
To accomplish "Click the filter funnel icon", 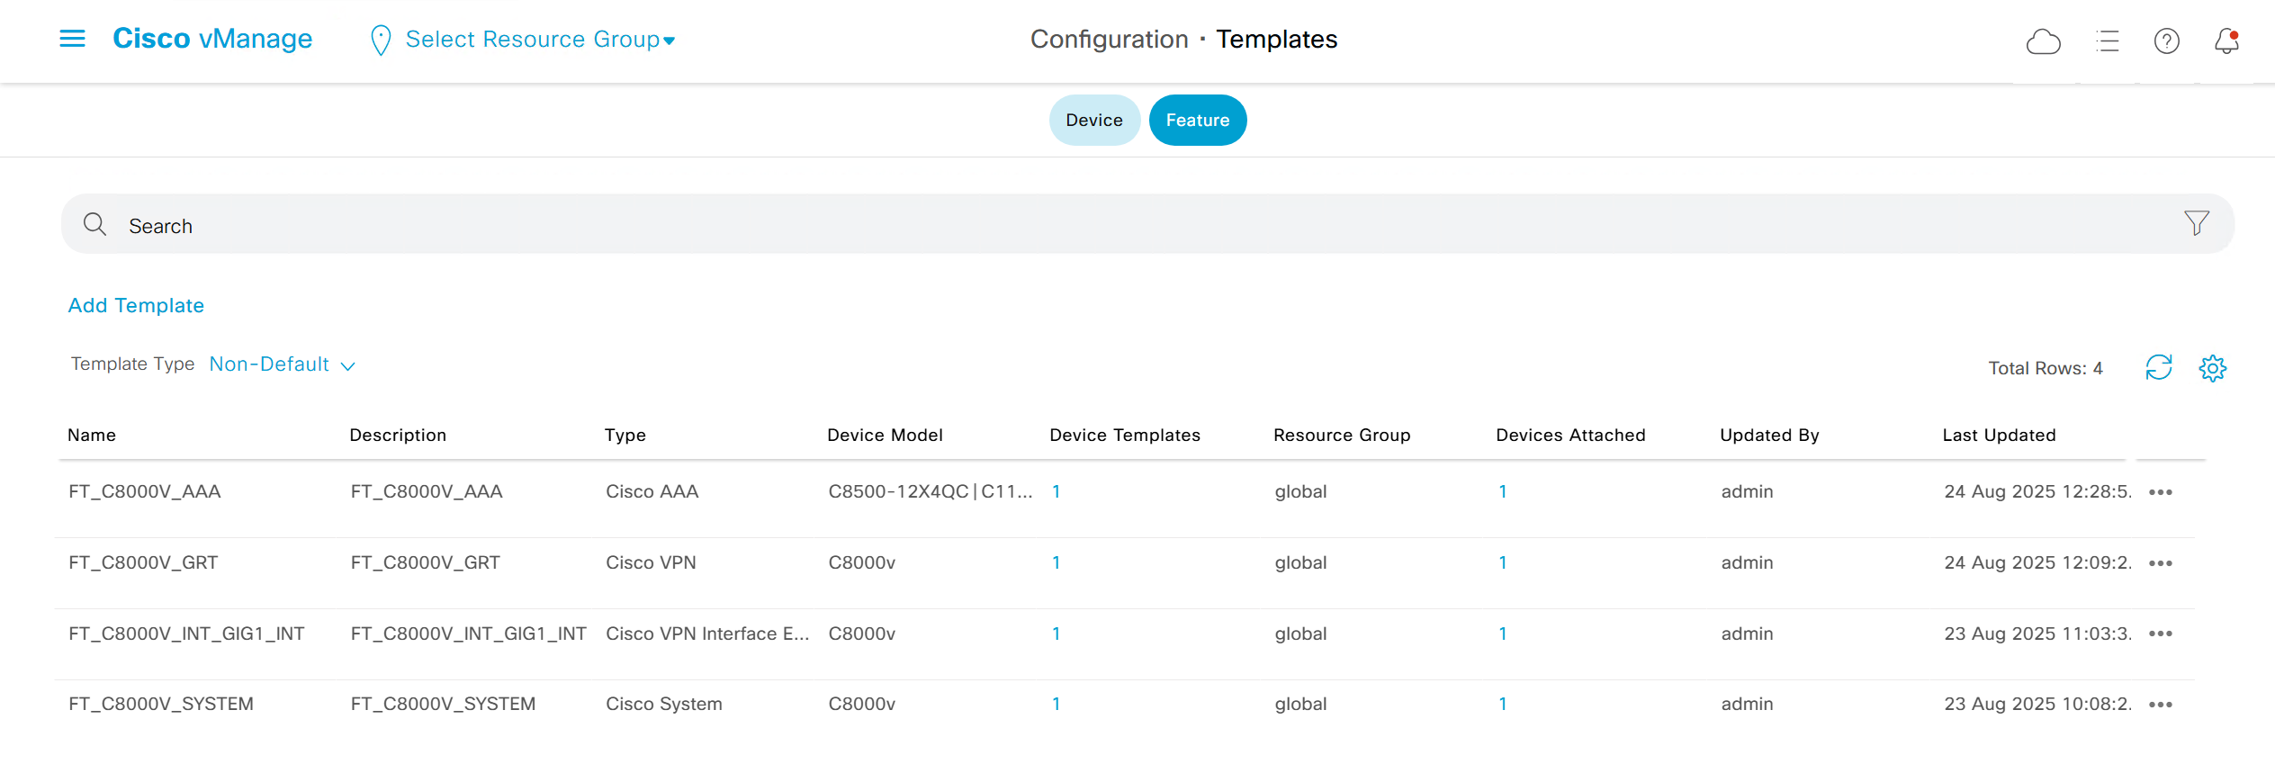I will 2196,223.
